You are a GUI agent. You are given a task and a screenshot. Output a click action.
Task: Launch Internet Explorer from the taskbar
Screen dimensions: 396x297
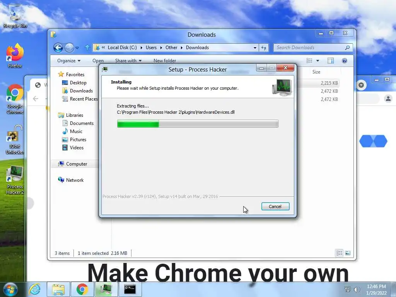pyautogui.click(x=34, y=289)
